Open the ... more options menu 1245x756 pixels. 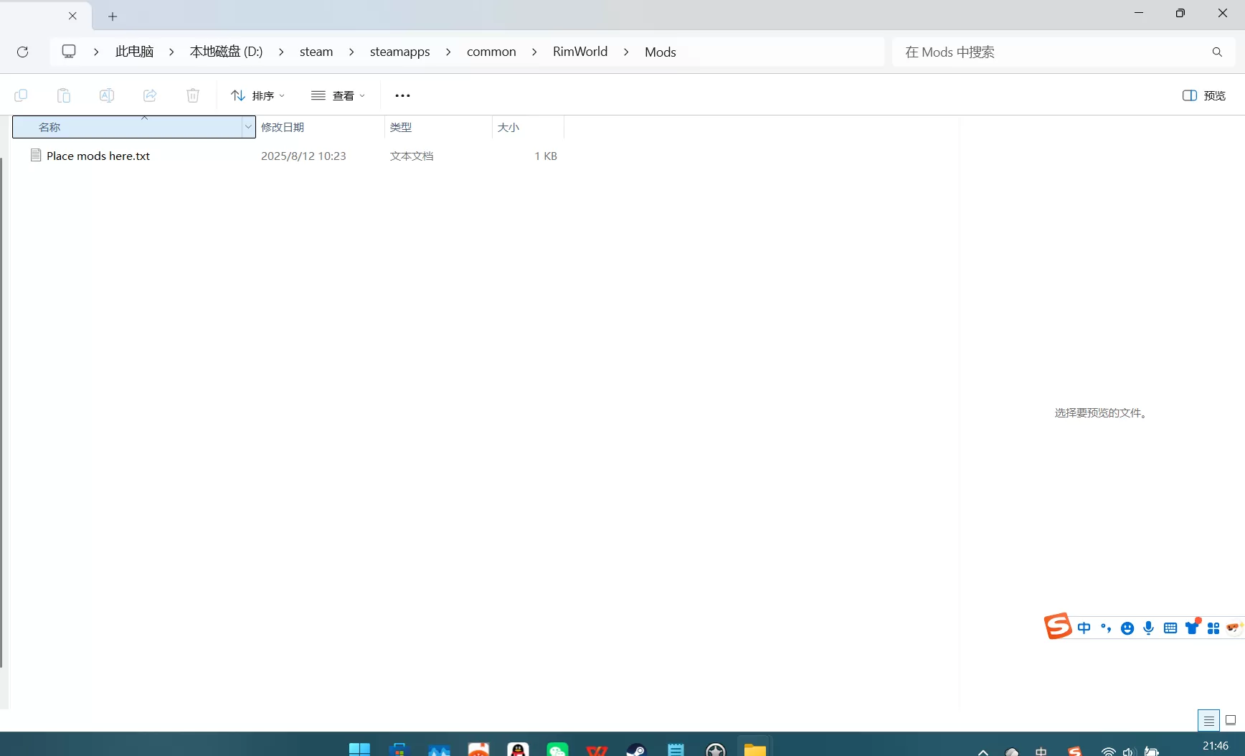(402, 95)
